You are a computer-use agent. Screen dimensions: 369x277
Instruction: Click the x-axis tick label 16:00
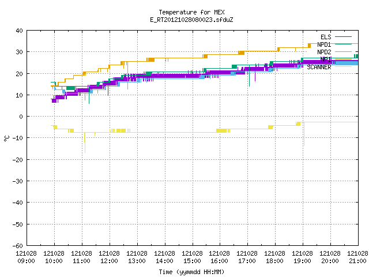click(219, 261)
